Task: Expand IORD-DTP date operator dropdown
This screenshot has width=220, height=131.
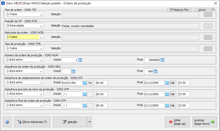Action: pyautogui.click(x=41, y=94)
